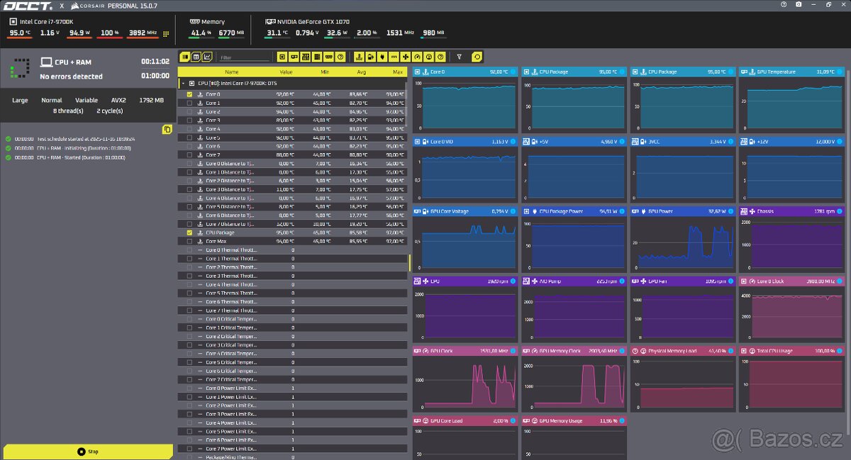Screen dimensions: 851x460
Task: Sort the table by the Max column
Action: pos(397,72)
